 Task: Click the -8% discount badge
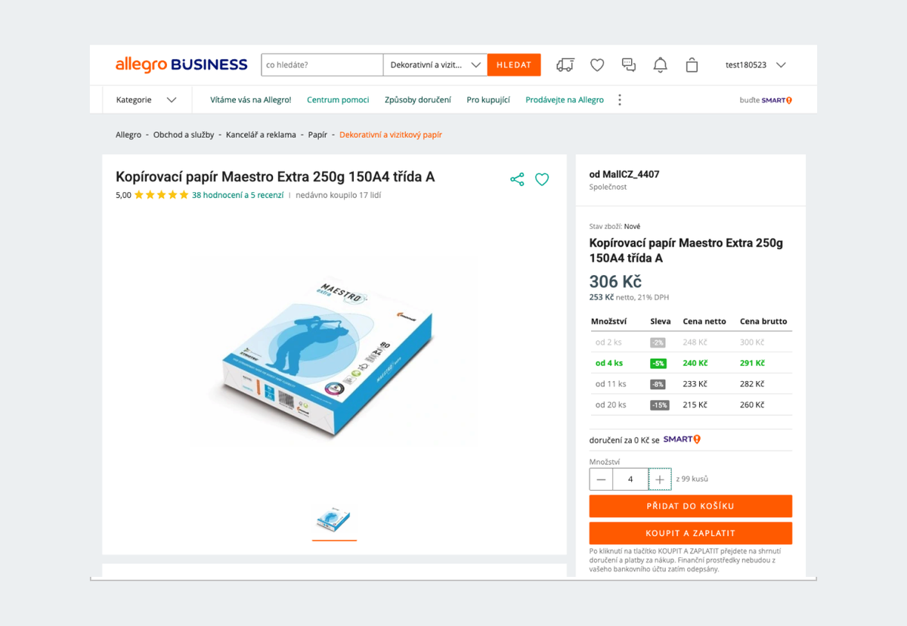coord(658,384)
